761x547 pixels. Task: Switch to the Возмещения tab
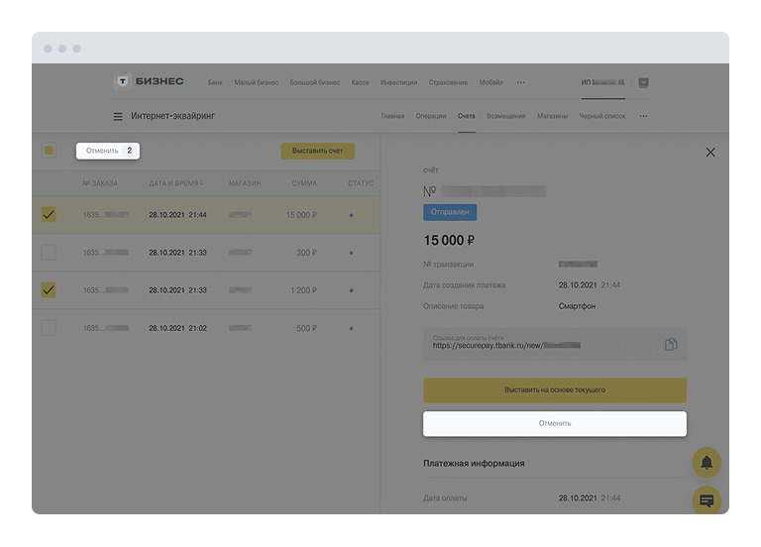(506, 116)
